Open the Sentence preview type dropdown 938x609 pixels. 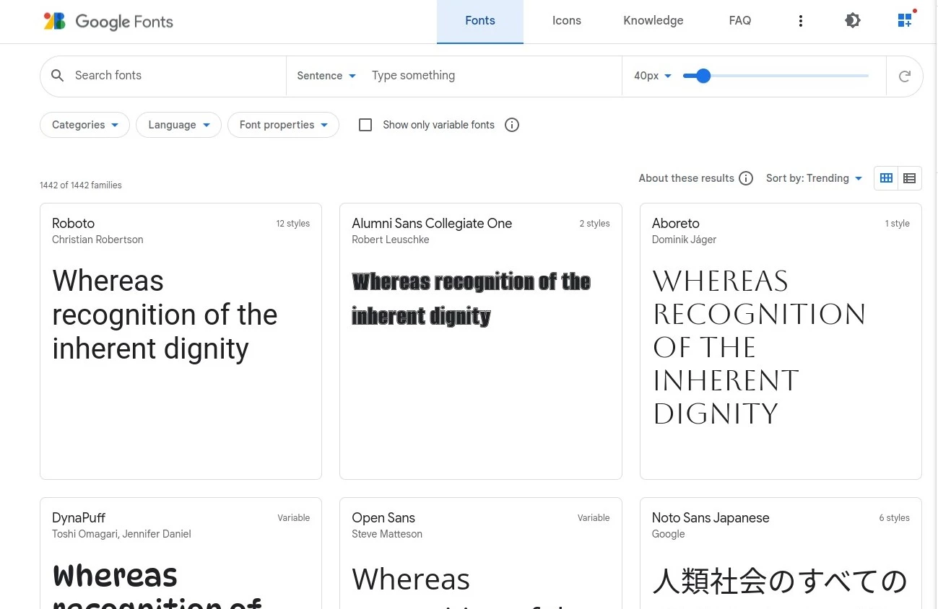326,76
